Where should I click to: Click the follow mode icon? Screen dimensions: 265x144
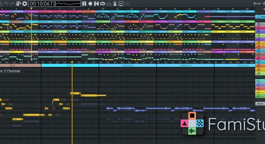pos(128,3)
